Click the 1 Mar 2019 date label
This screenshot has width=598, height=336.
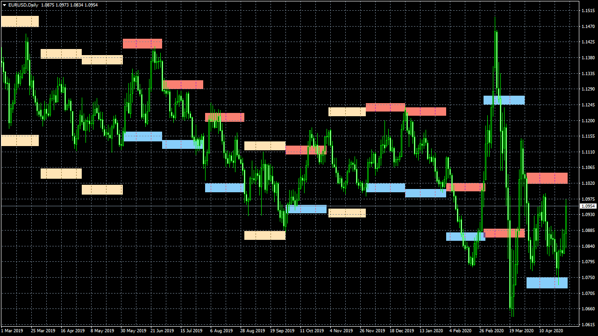pos(12,331)
